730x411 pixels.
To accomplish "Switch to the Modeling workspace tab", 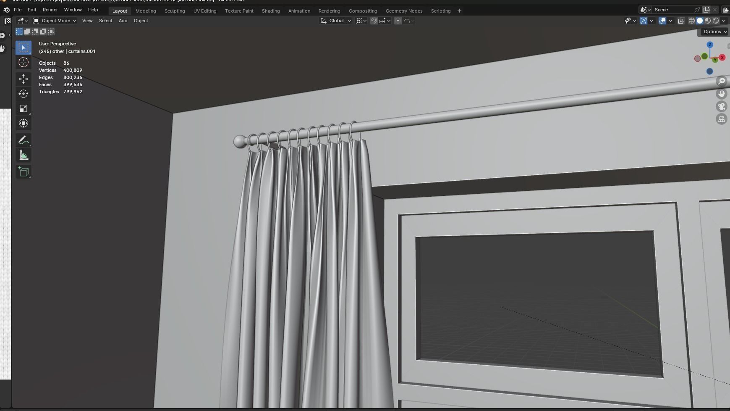I will coord(146,11).
